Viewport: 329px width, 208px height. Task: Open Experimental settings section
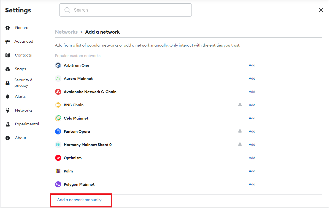click(27, 124)
